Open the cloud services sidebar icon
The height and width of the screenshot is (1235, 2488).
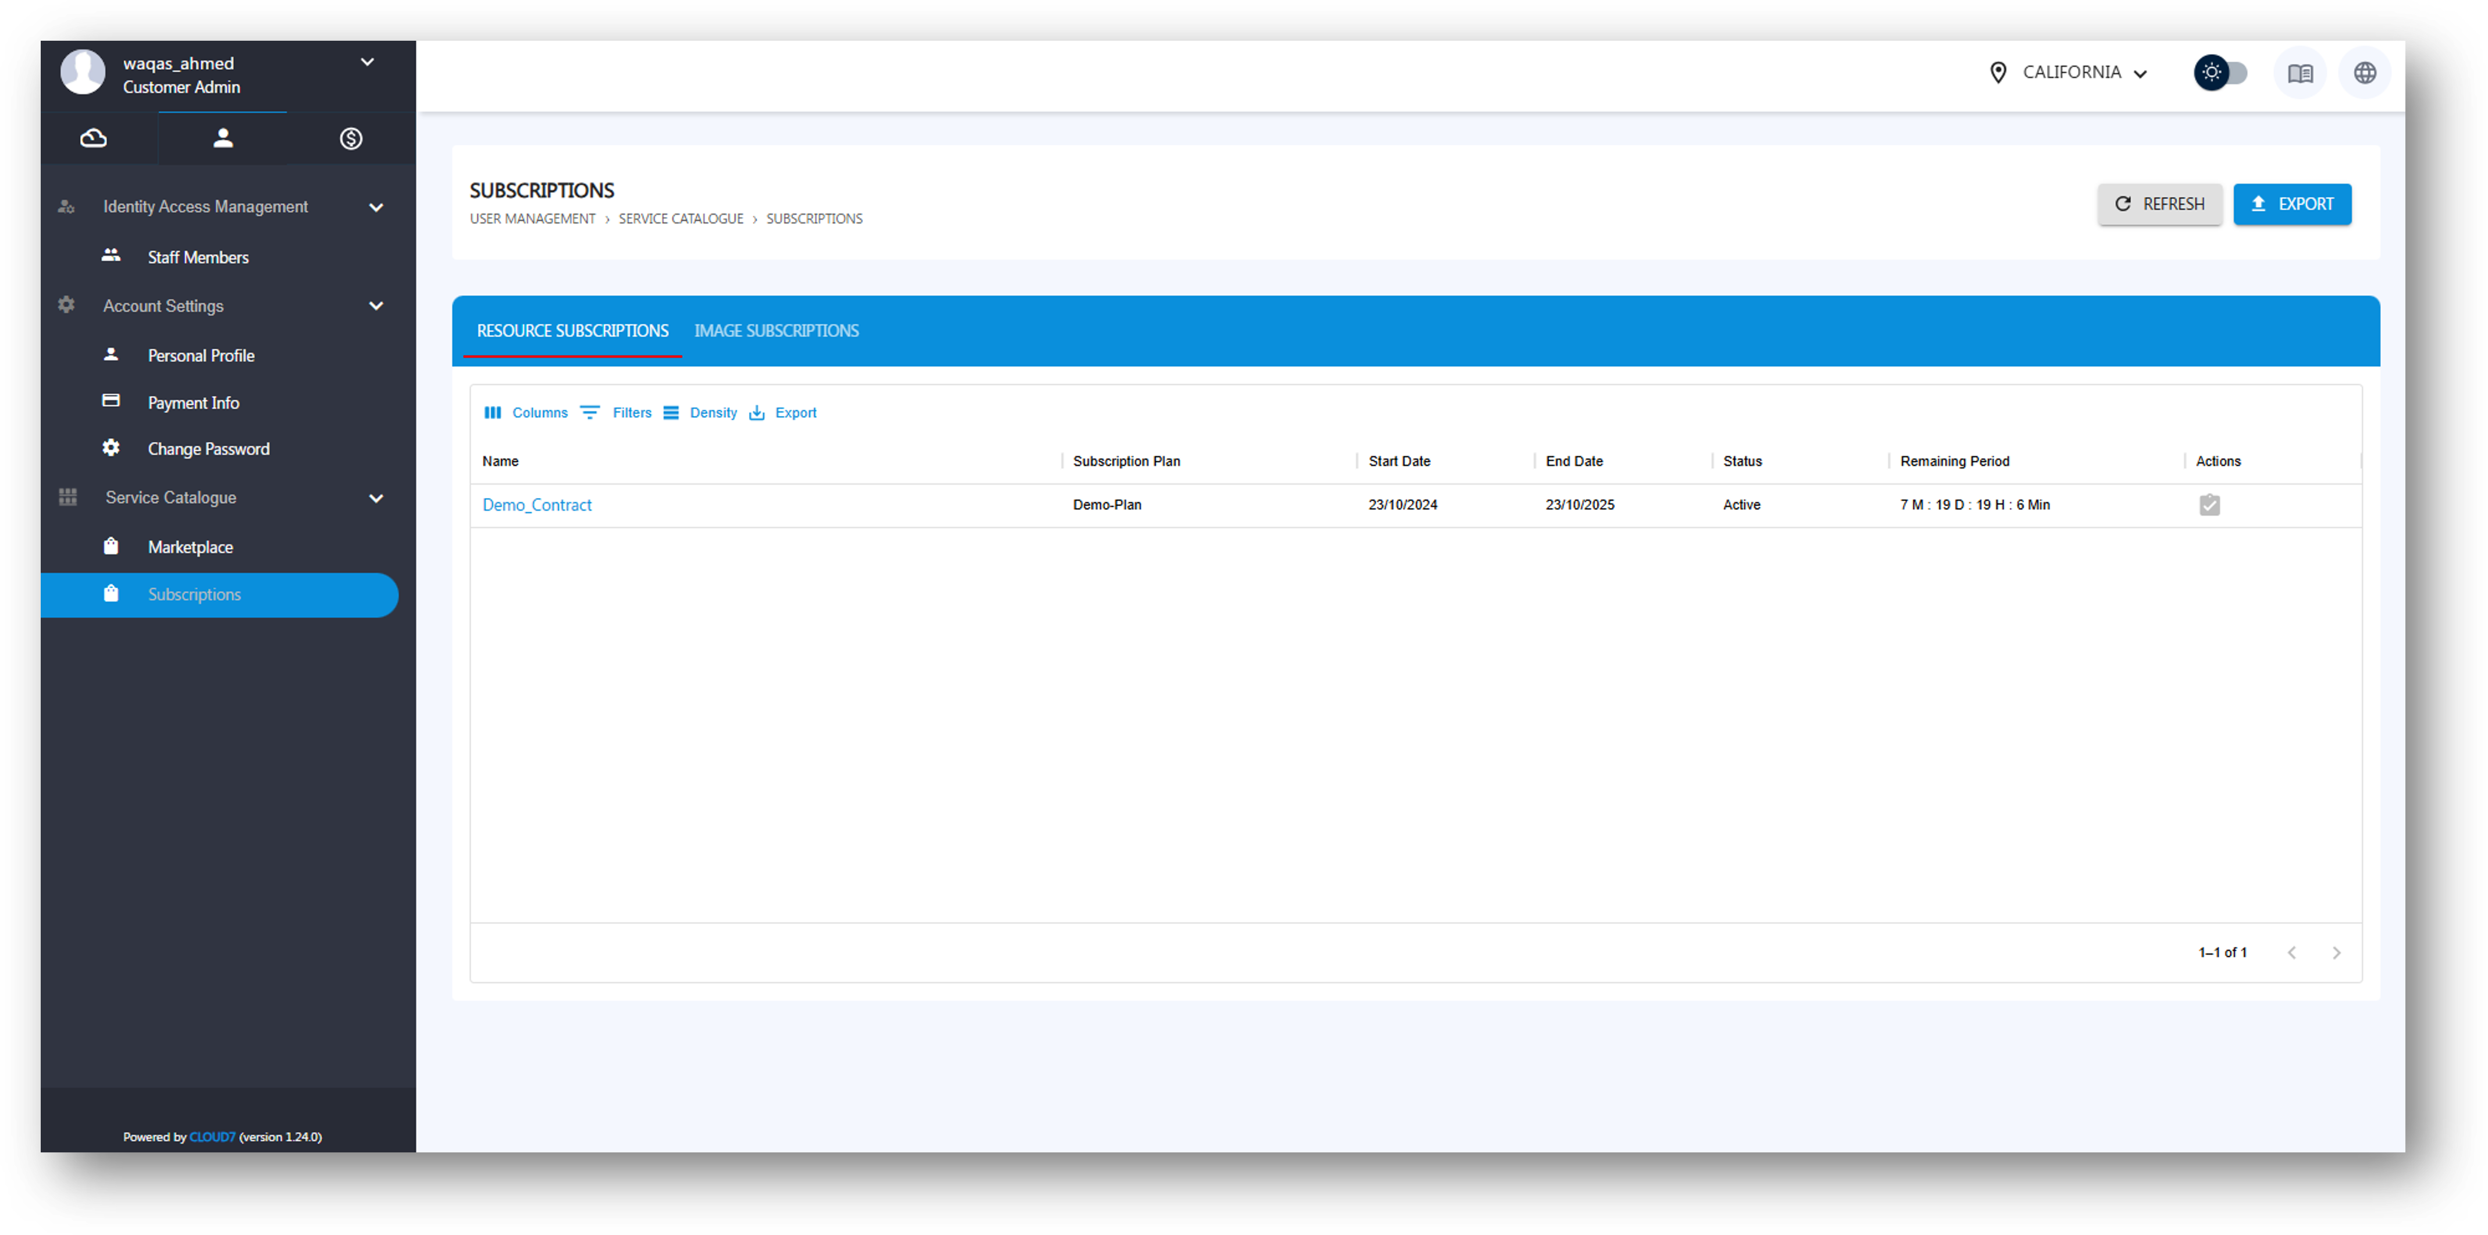(x=94, y=138)
